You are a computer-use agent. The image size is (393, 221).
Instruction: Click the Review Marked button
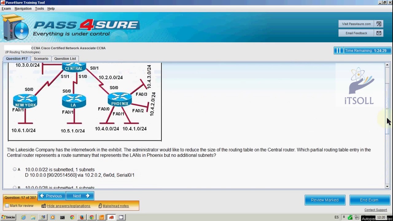pos(325,200)
